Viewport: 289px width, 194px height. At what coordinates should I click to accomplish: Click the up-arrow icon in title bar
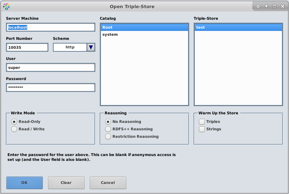(x=266, y=6)
